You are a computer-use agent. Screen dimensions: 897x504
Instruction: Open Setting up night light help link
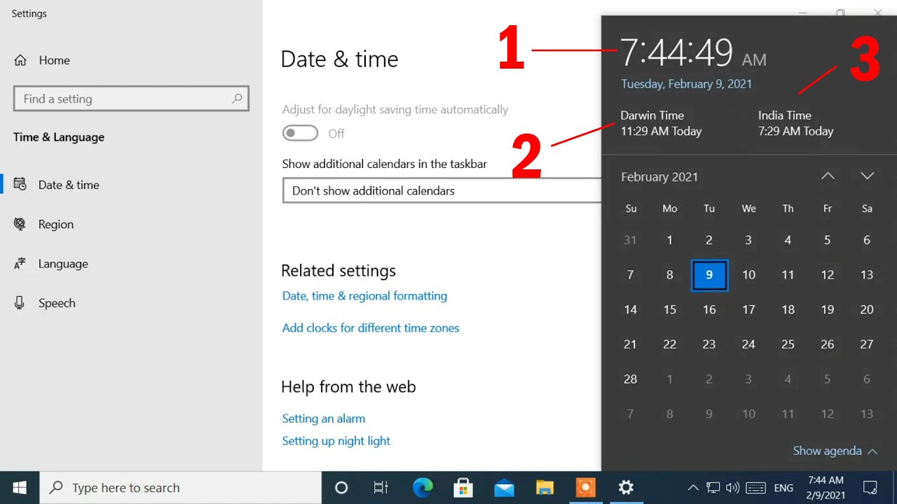point(336,441)
